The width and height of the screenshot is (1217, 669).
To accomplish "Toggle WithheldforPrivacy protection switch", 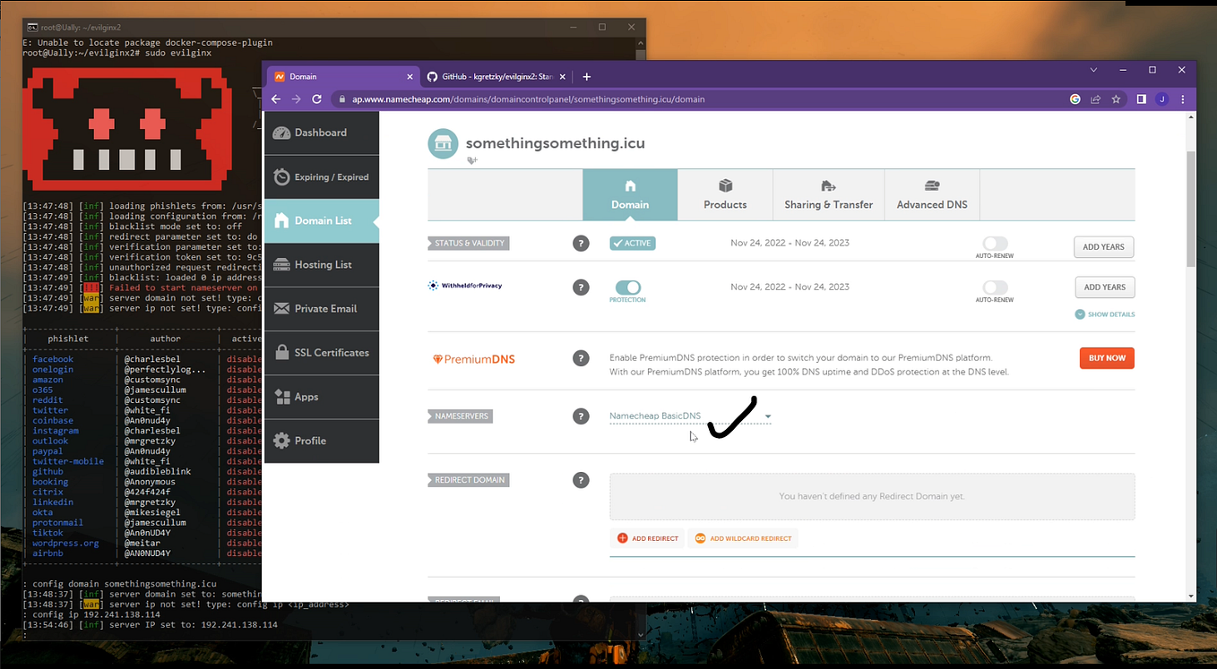I will tap(627, 287).
